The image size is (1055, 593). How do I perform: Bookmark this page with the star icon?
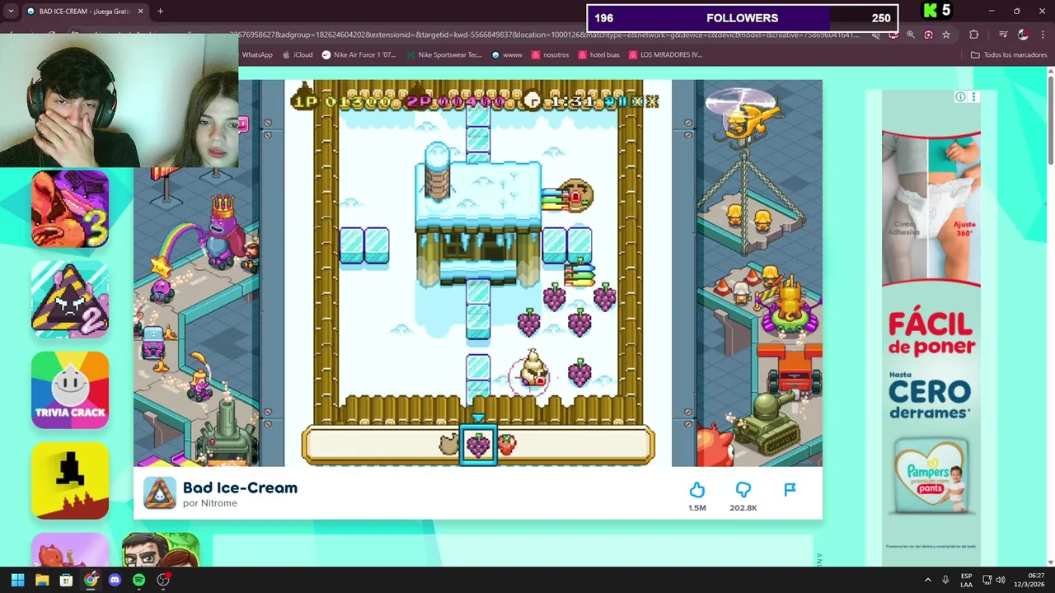click(946, 35)
